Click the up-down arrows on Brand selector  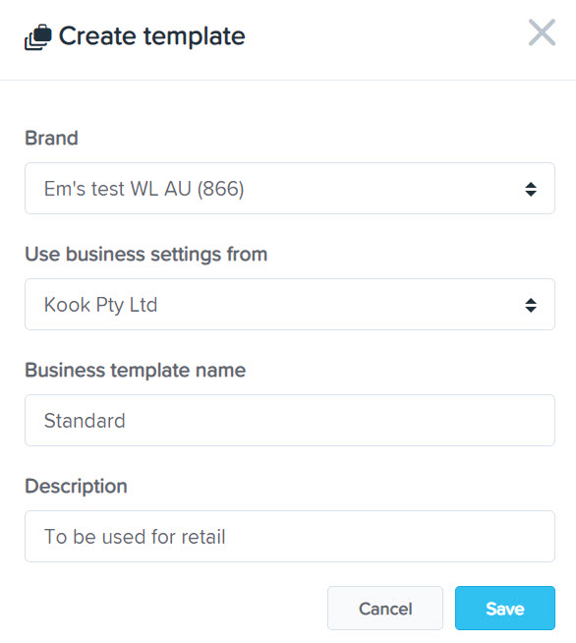(x=531, y=189)
